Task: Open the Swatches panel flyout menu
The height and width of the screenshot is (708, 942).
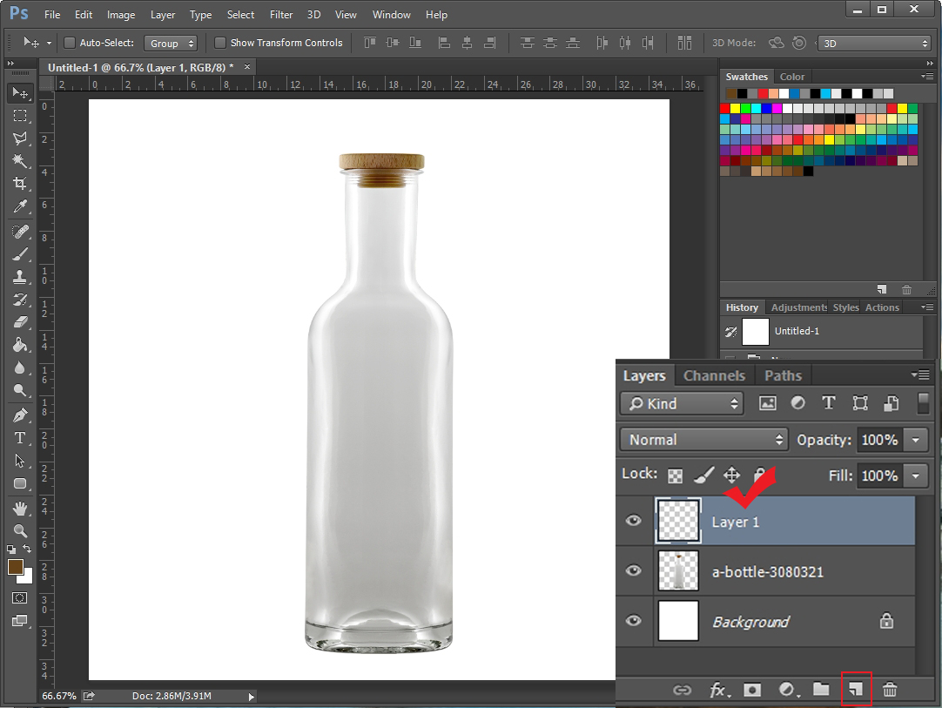Action: pos(927,77)
